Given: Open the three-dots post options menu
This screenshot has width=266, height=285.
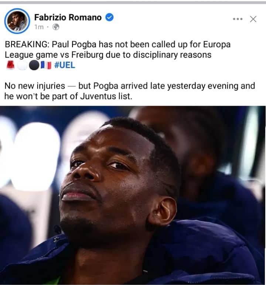Looking at the screenshot, I should 238,19.
